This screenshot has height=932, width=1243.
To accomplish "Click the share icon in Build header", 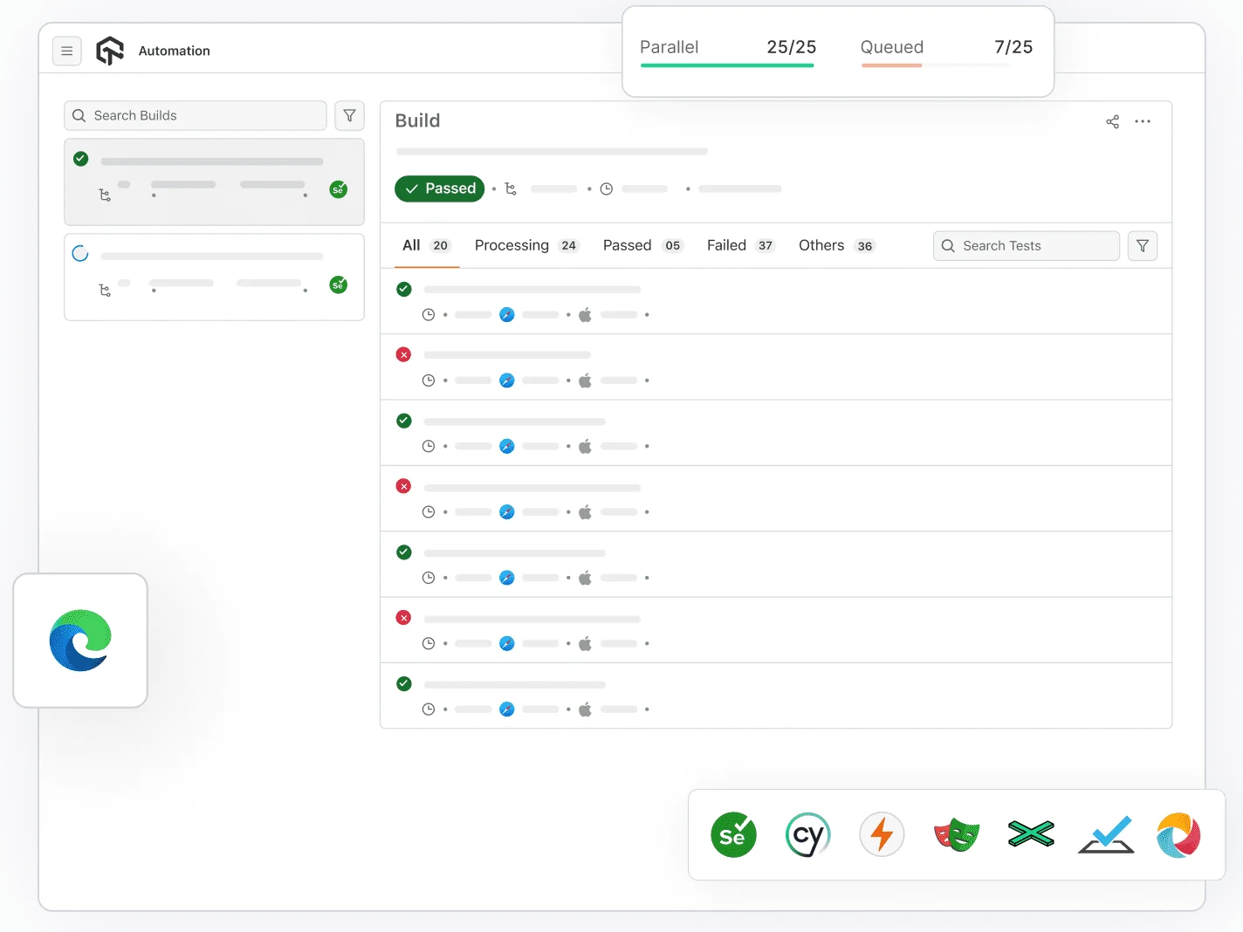I will pyautogui.click(x=1112, y=121).
